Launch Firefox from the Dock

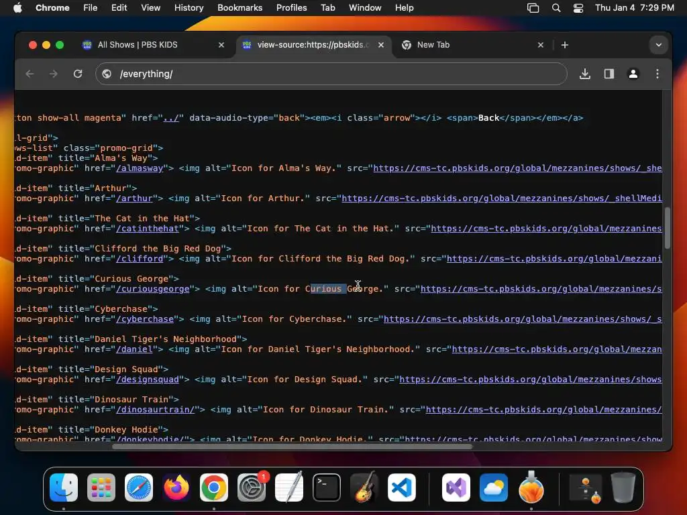pyautogui.click(x=176, y=488)
